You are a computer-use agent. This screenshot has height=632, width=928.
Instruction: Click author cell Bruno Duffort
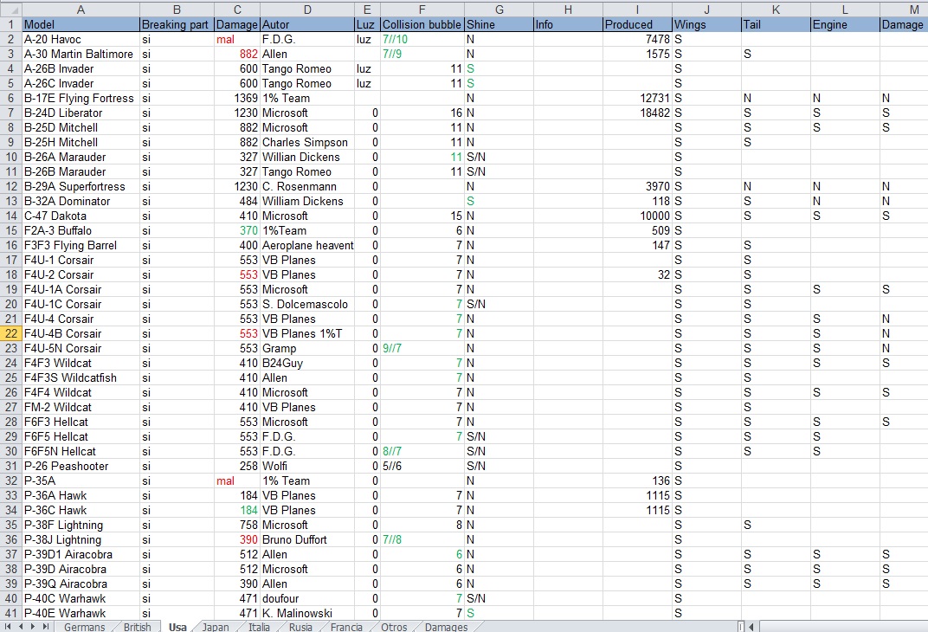307,539
